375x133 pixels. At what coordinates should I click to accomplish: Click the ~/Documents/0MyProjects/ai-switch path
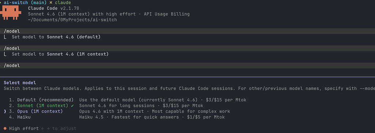[73, 20]
